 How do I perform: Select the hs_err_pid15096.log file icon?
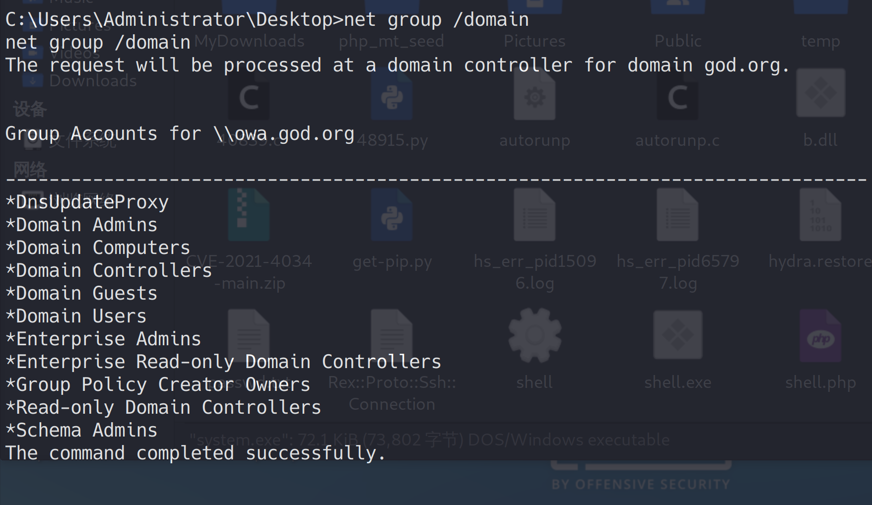coord(535,216)
